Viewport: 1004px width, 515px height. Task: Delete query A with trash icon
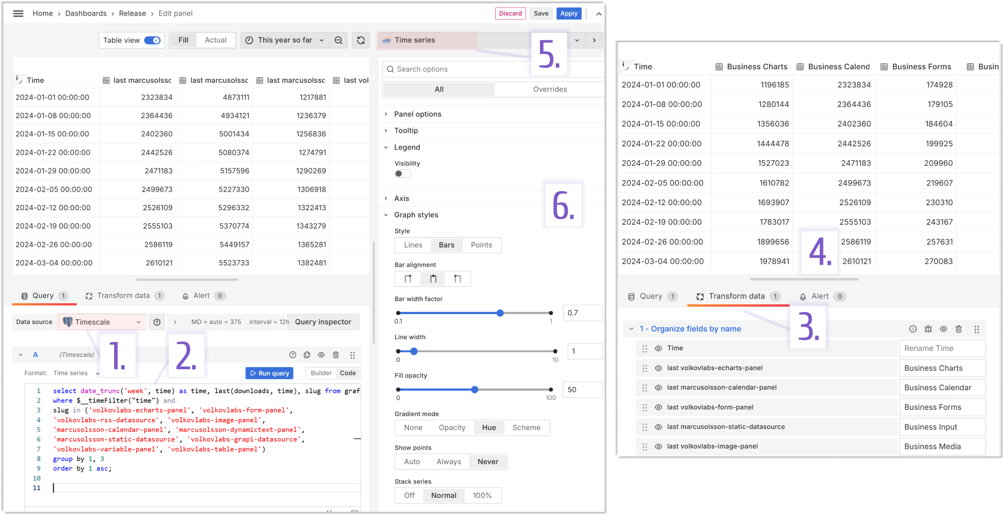point(336,355)
